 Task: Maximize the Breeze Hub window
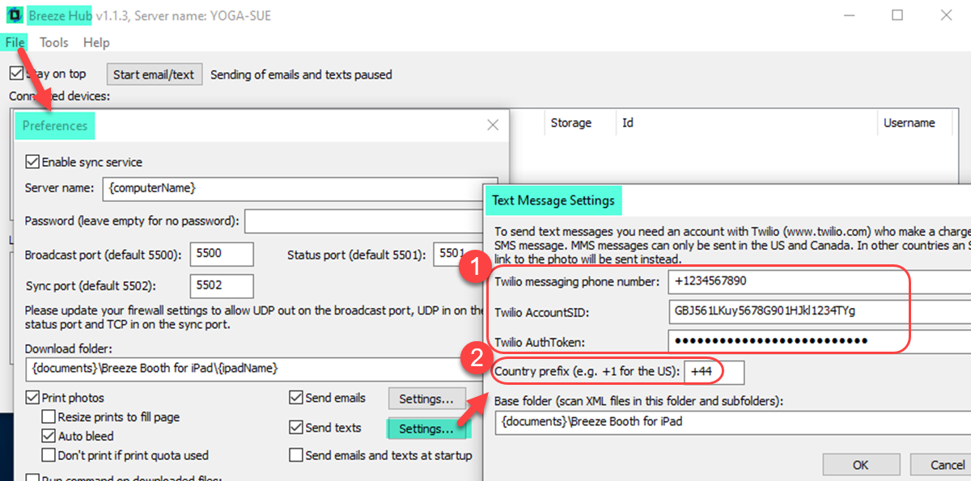897,15
